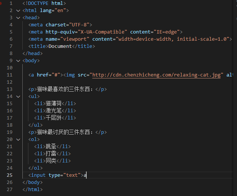
Task: Collapse the html tag fold chevron
Action: click(18, 11)
